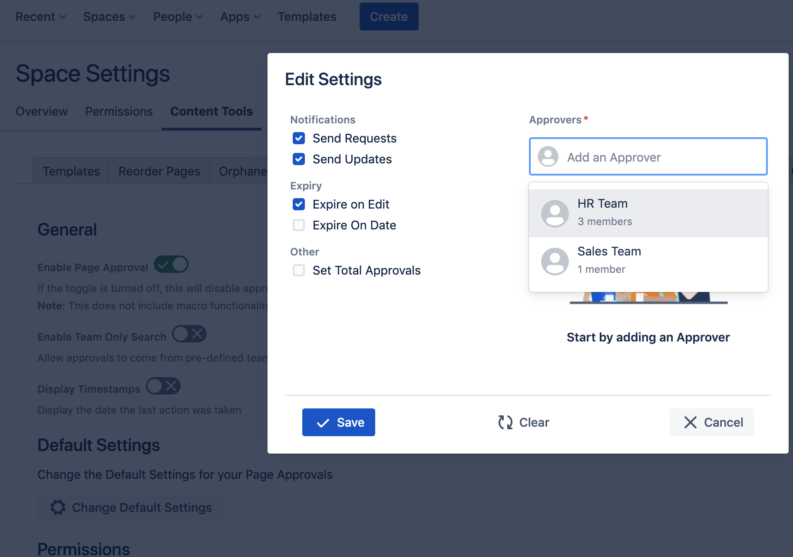Enable the Expire On Date checkbox
This screenshot has height=557, width=793.
point(299,225)
